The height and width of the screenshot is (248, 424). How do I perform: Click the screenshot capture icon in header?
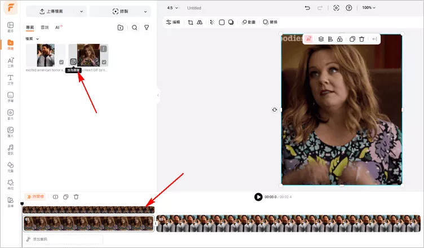click(x=336, y=8)
